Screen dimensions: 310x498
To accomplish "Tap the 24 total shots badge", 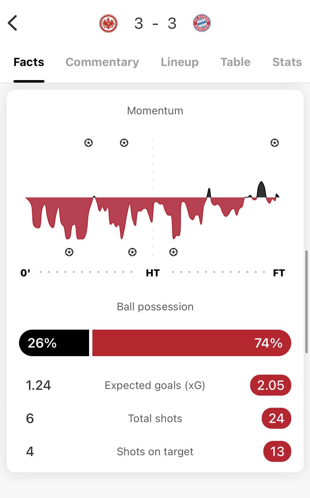I will [x=276, y=418].
